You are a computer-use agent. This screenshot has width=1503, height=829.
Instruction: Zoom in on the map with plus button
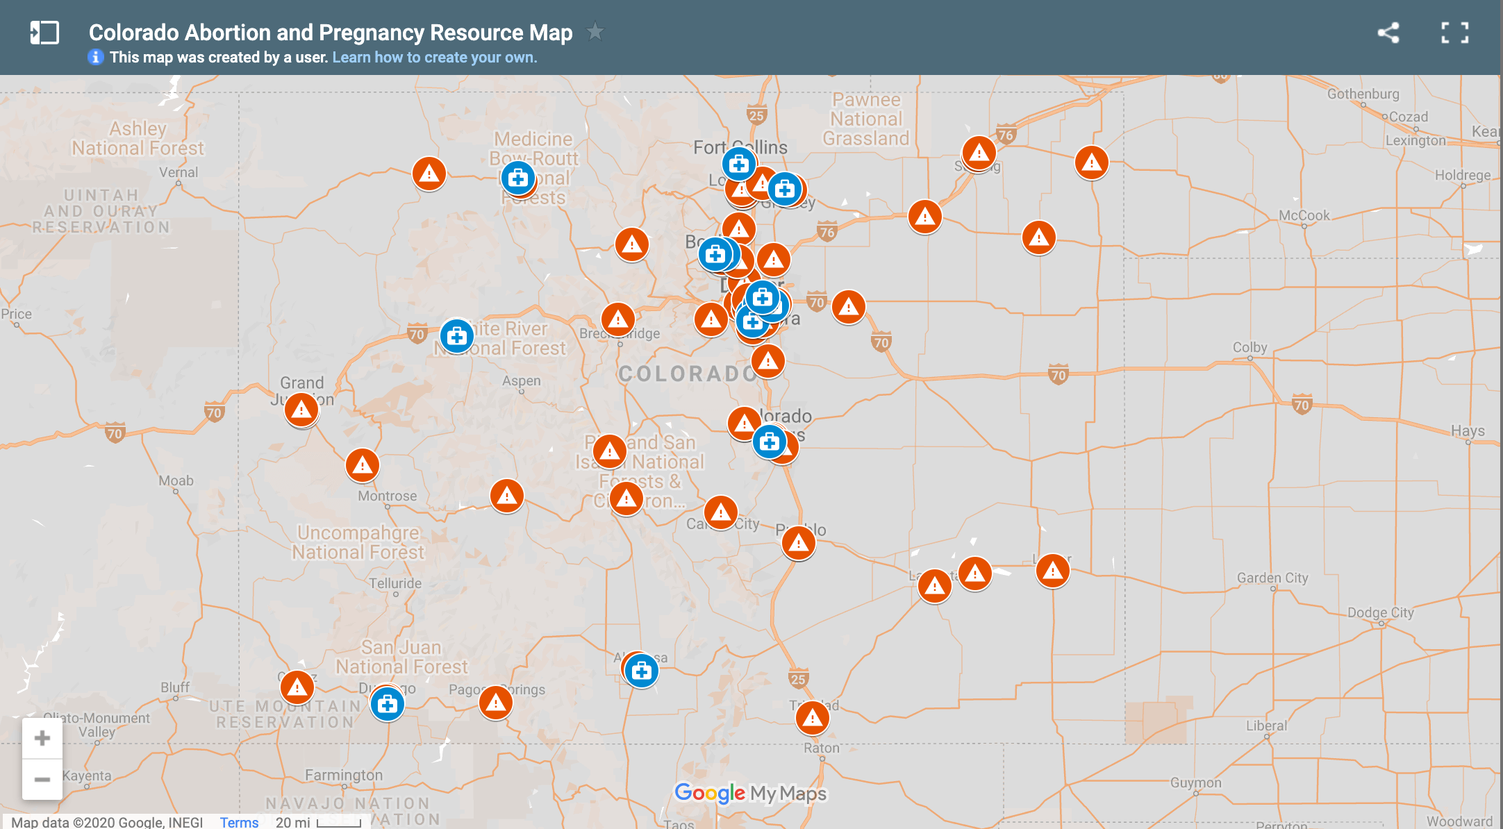coord(42,738)
